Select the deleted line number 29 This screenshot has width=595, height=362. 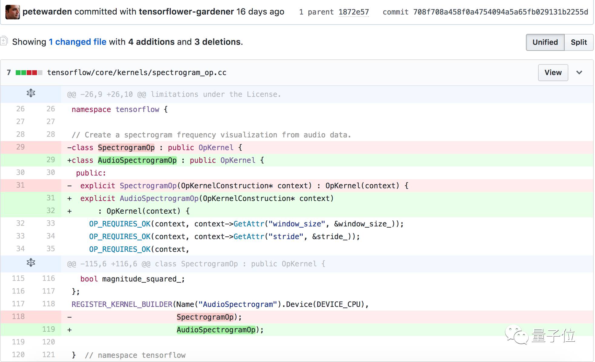pos(20,147)
